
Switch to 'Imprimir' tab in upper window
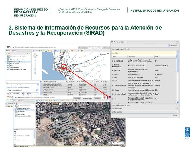pyautogui.click(x=14, y=51)
